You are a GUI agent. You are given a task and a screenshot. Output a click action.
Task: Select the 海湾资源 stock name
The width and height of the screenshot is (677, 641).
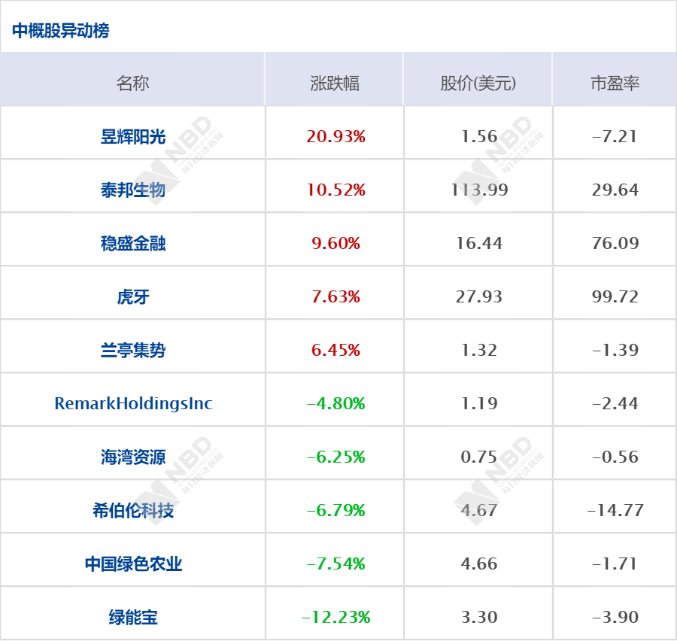[133, 457]
